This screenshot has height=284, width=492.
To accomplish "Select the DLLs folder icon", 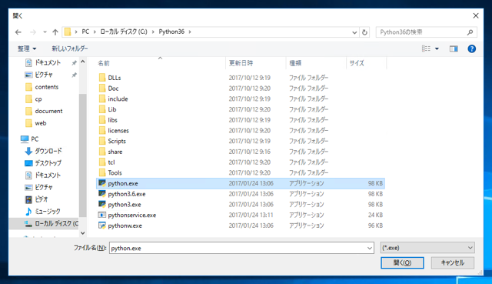I will click(102, 78).
